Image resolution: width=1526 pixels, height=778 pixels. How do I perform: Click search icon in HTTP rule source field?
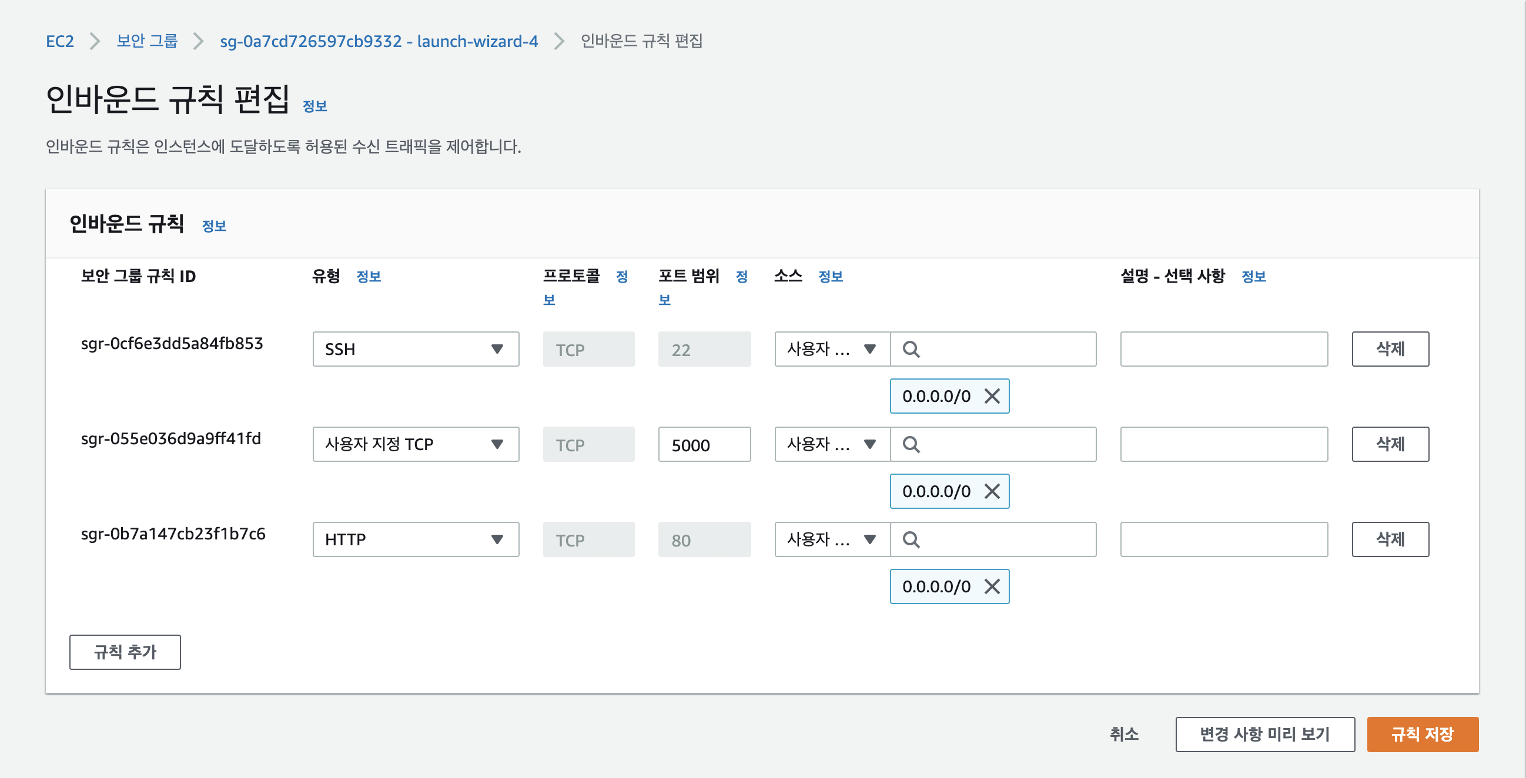[x=911, y=539]
